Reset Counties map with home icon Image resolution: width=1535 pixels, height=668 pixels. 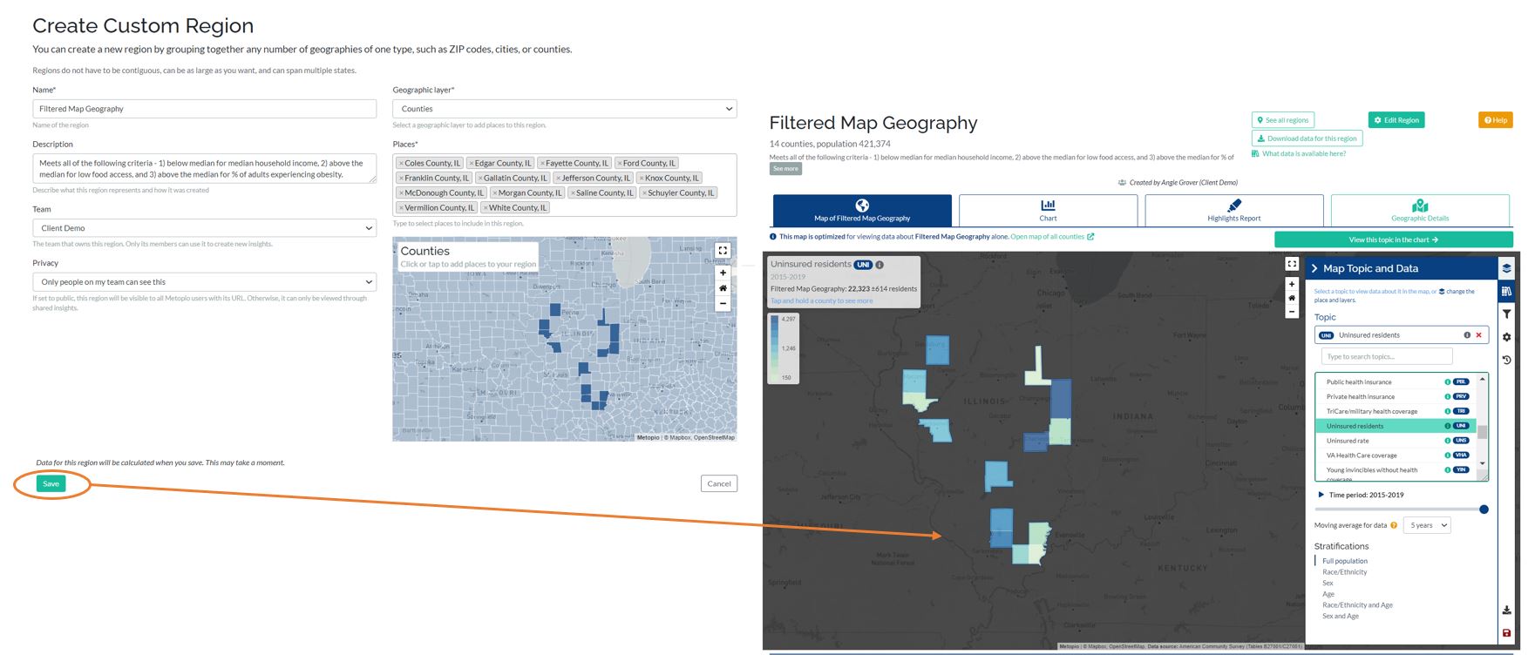(723, 288)
